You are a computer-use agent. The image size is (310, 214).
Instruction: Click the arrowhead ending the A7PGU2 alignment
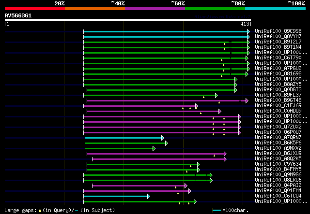[x=248, y=69]
